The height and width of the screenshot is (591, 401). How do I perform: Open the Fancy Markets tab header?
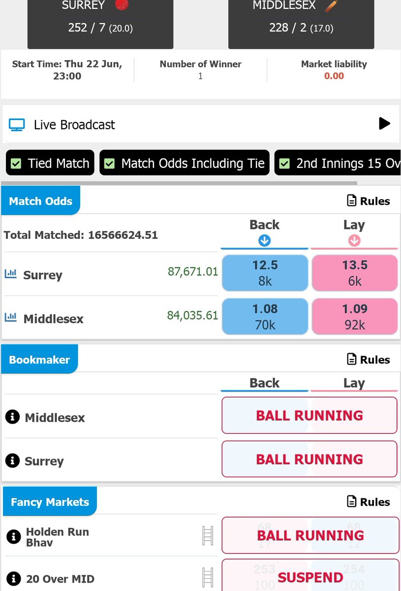50,502
